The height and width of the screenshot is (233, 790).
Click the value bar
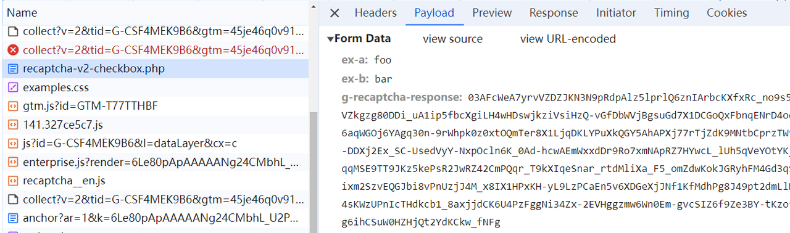pos(383,79)
